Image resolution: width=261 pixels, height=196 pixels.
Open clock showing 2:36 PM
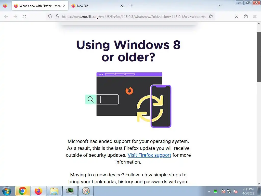coord(248,191)
